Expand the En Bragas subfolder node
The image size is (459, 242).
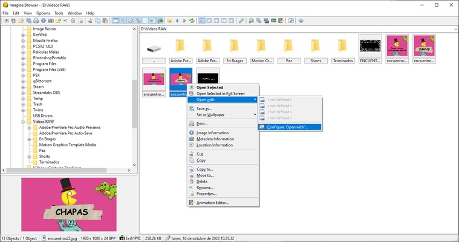[x=29, y=139]
